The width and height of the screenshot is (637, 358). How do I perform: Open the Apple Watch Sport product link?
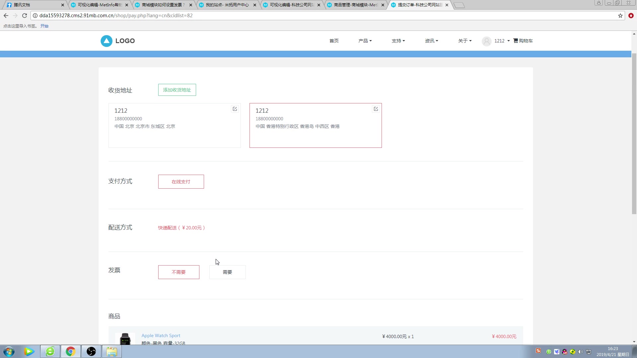(161, 335)
